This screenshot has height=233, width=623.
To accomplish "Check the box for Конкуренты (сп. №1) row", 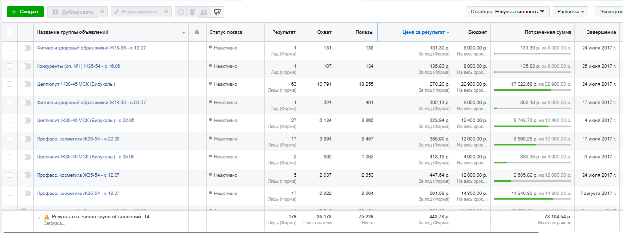I will 9,66.
